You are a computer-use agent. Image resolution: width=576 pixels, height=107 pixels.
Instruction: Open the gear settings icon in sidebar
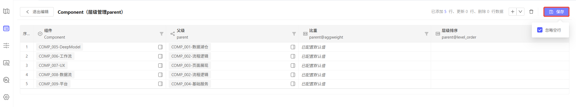click(6, 97)
